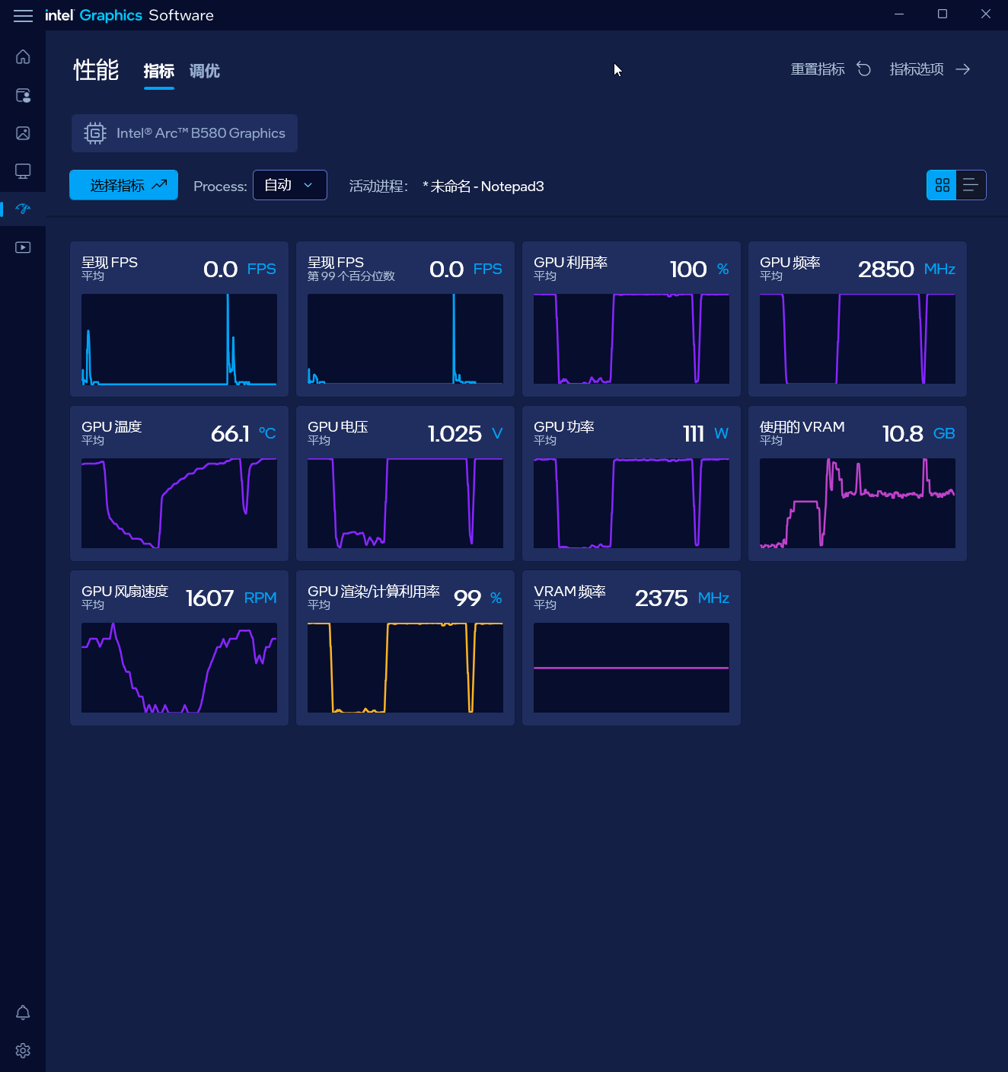Screen dimensions: 1008x1072
Task: Click the VRAM 频率 graph card
Action: pyautogui.click(x=631, y=648)
